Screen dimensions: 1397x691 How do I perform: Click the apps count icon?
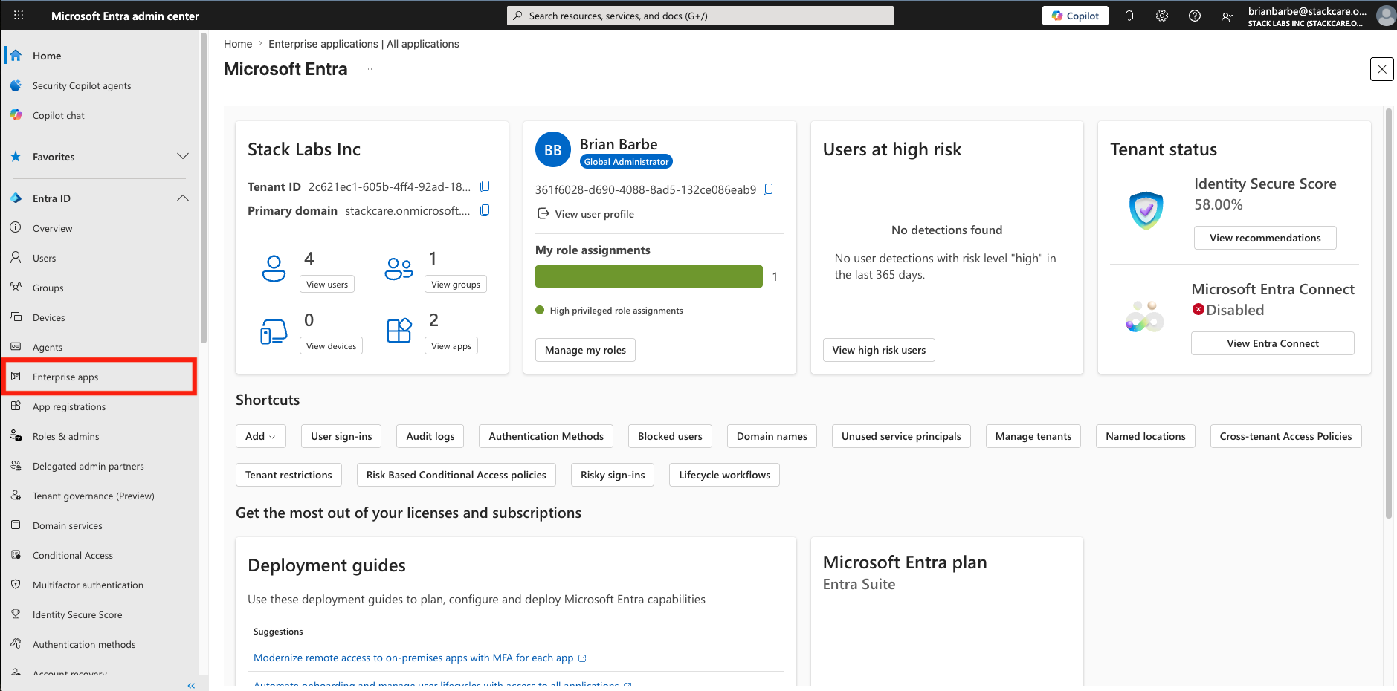pos(399,331)
